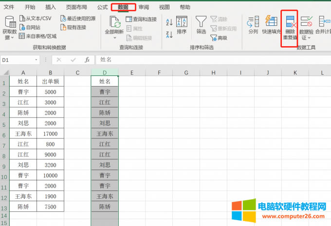
Task: Click Queries & Connections (查询和连接) button
Action: (141, 18)
